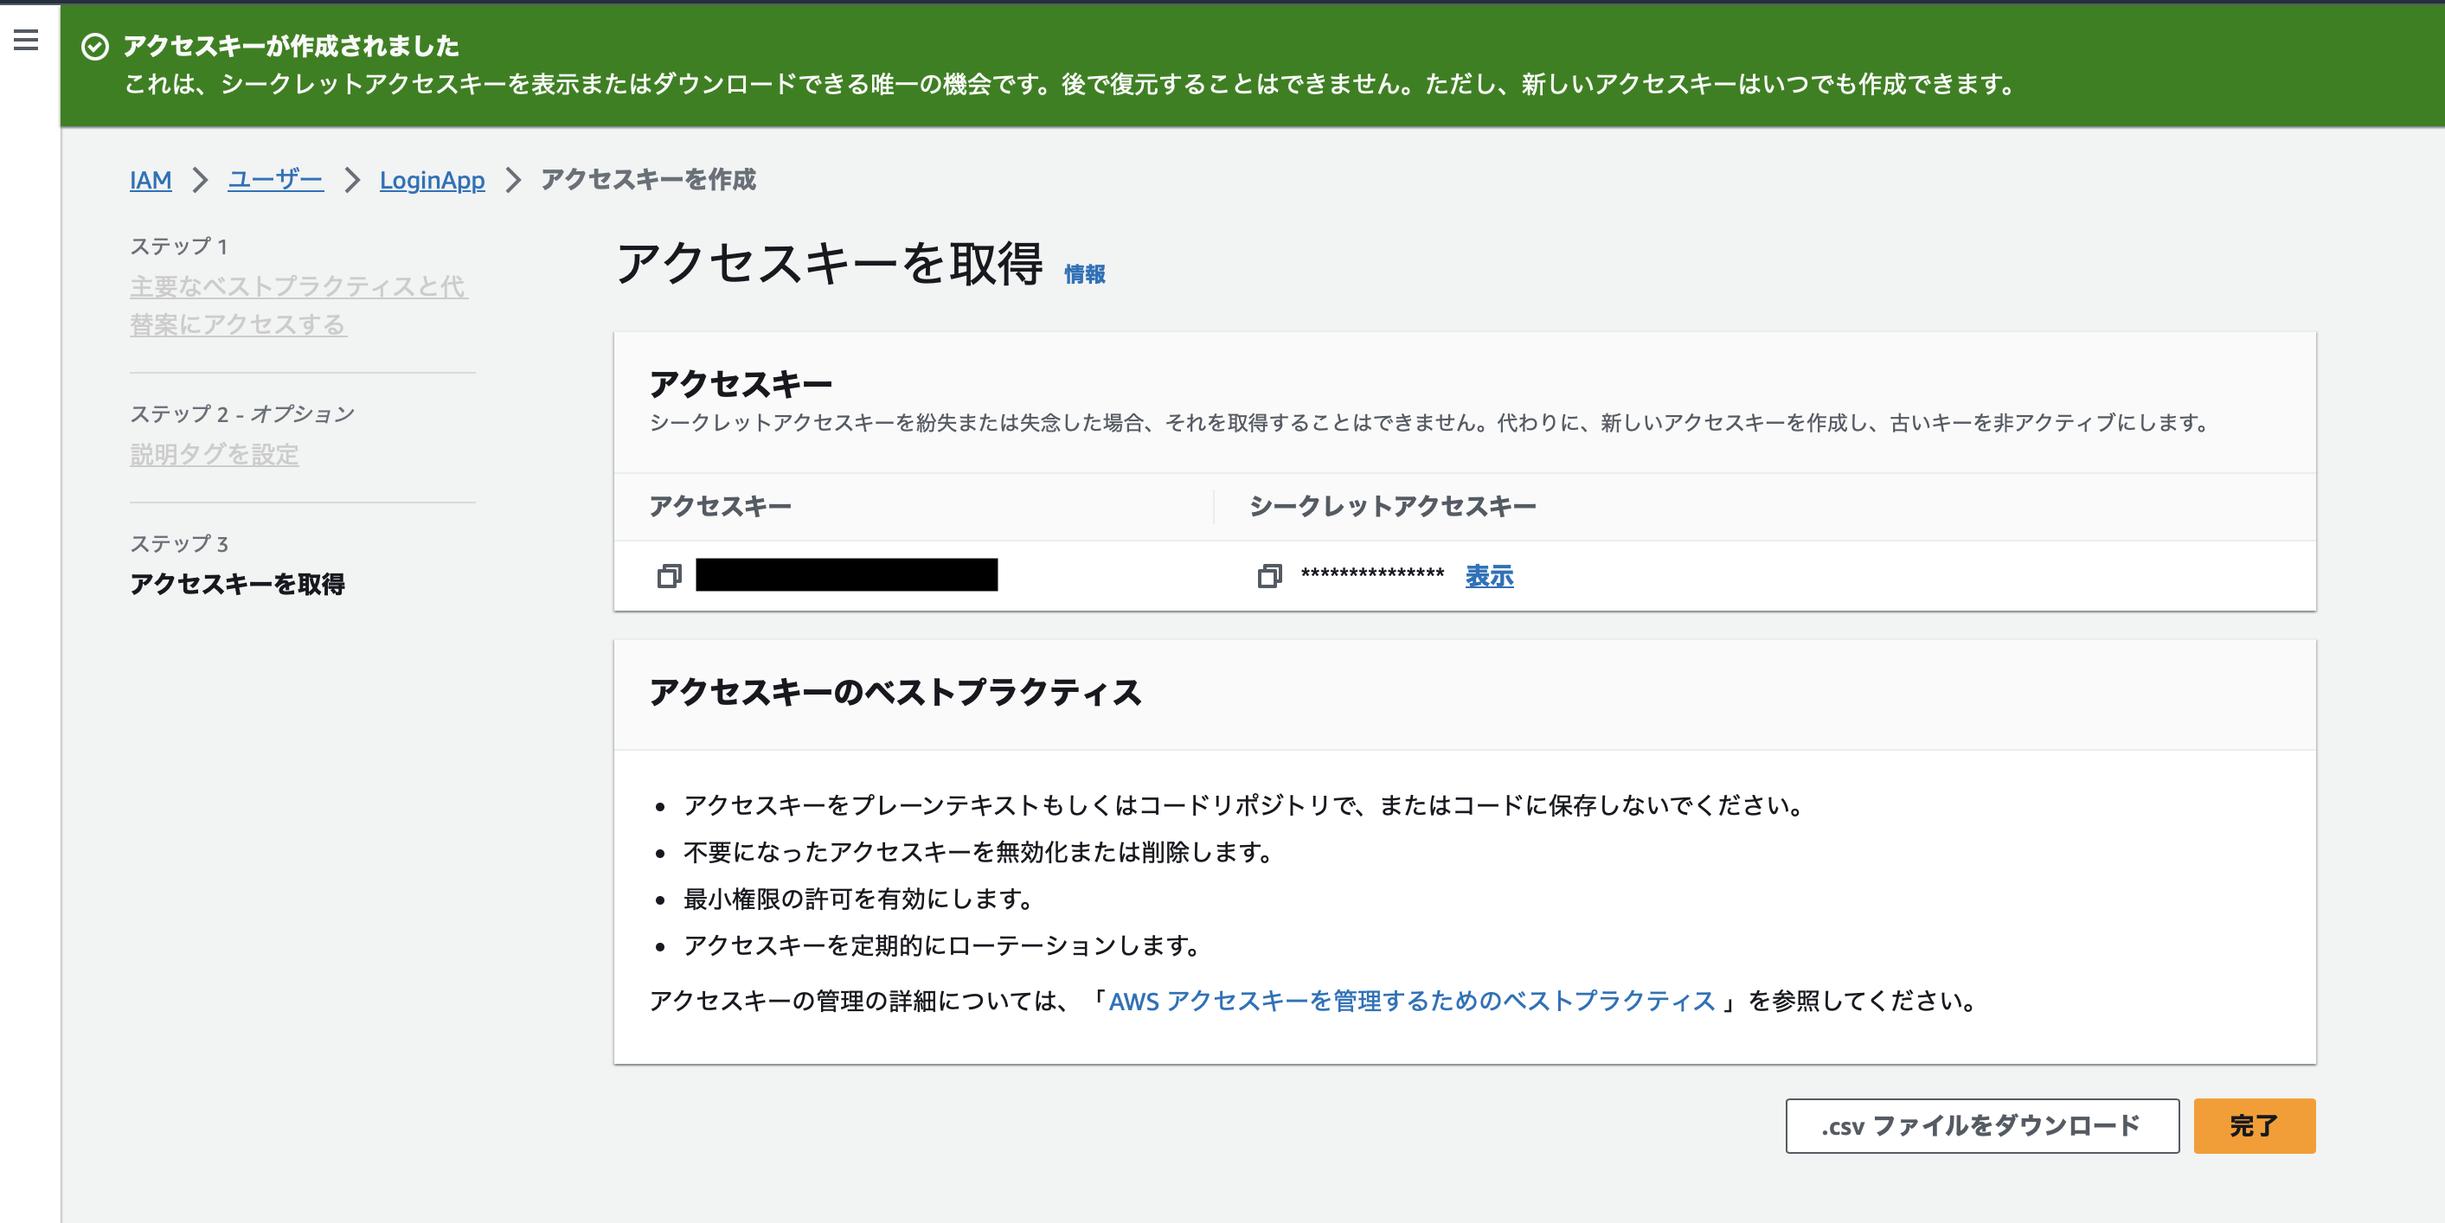Open LoginApp user breadcrumb
2445x1223 pixels.
(432, 180)
